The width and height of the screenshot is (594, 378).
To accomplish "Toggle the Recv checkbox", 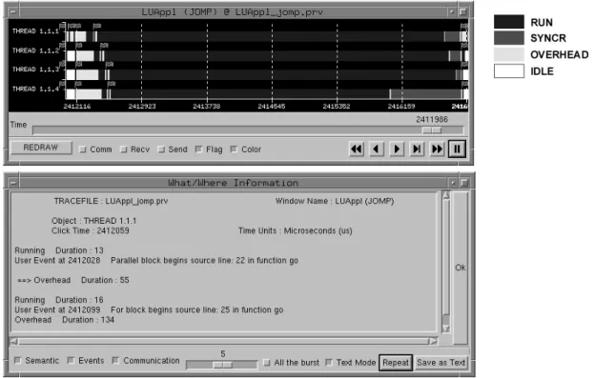I will (124, 149).
